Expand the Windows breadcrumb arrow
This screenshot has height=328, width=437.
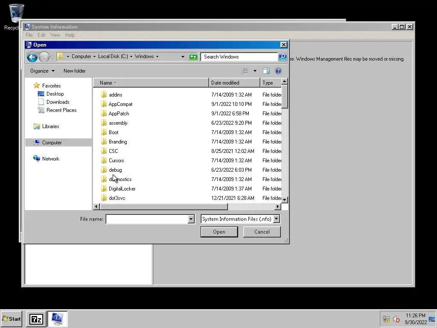tap(157, 57)
